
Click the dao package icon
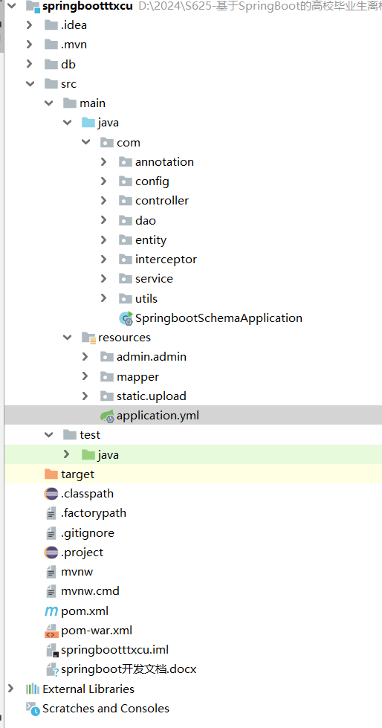[x=126, y=221]
